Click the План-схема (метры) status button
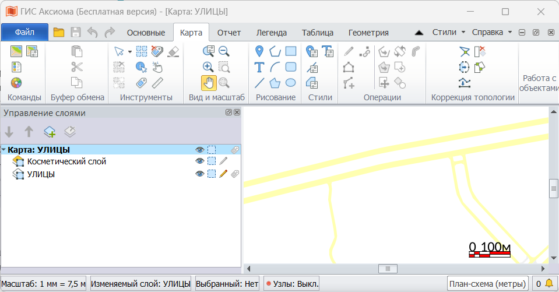This screenshot has height=292, width=559. (487, 284)
